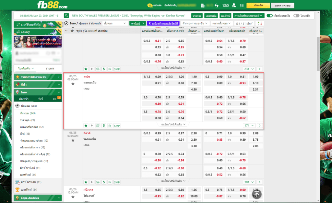Open the checklist icon in header
The width and height of the screenshot is (332, 203).
click(242, 5)
